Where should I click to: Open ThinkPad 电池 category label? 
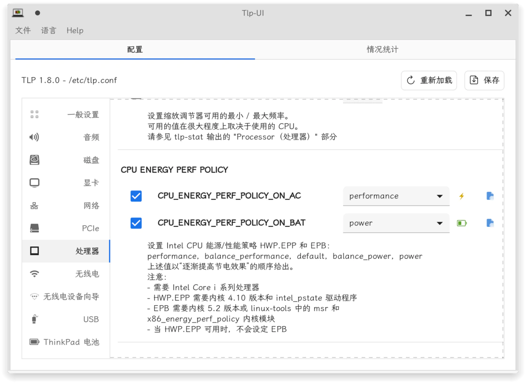pyautogui.click(x=71, y=342)
